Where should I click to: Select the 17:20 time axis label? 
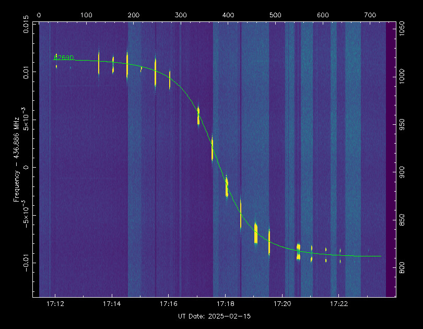coord(282,303)
